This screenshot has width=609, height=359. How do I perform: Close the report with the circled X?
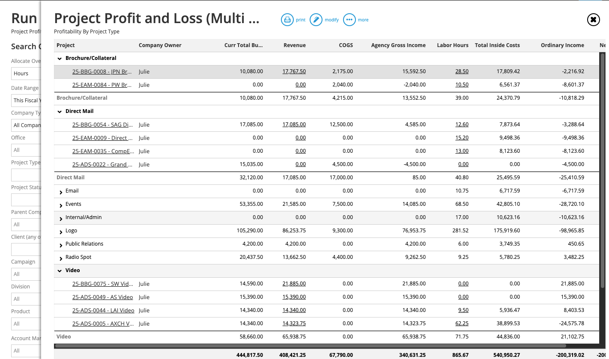(x=593, y=20)
